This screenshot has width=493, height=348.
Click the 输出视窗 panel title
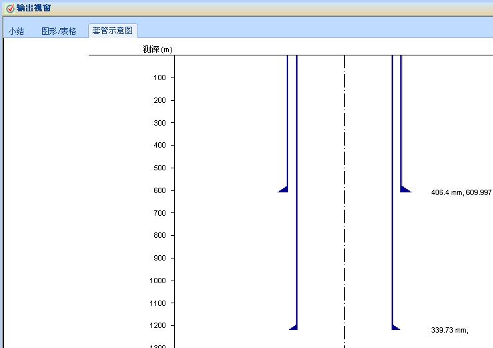[34, 8]
